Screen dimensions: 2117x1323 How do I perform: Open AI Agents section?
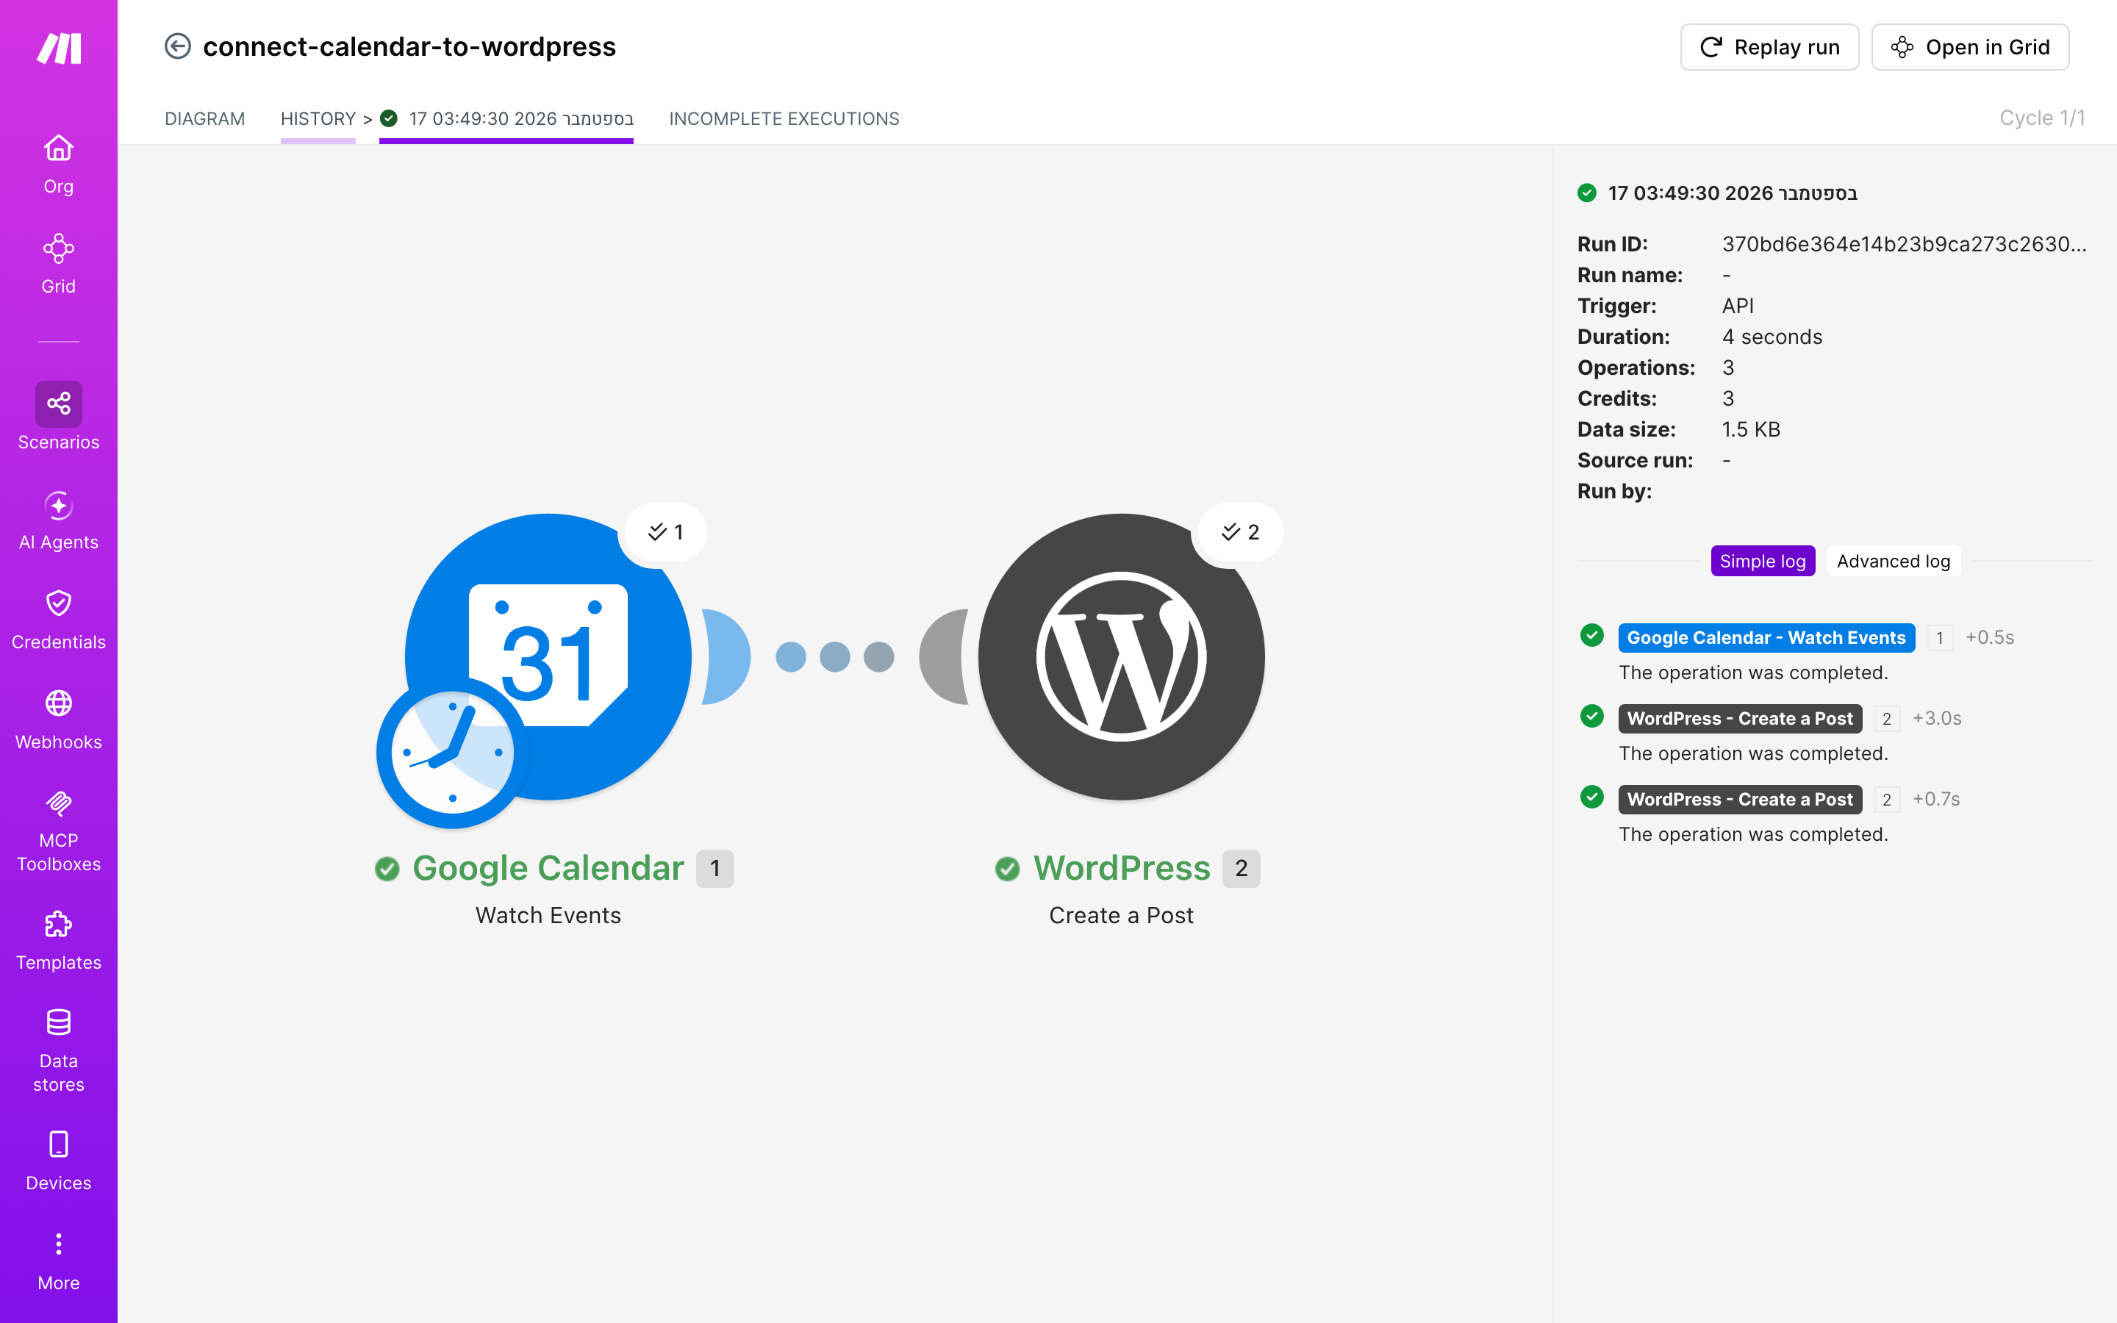(x=59, y=520)
